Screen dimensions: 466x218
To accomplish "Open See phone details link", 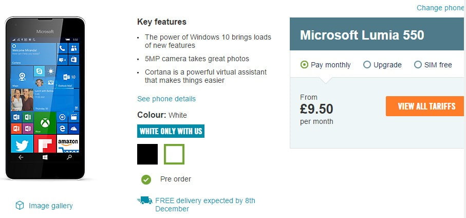I will click(166, 99).
